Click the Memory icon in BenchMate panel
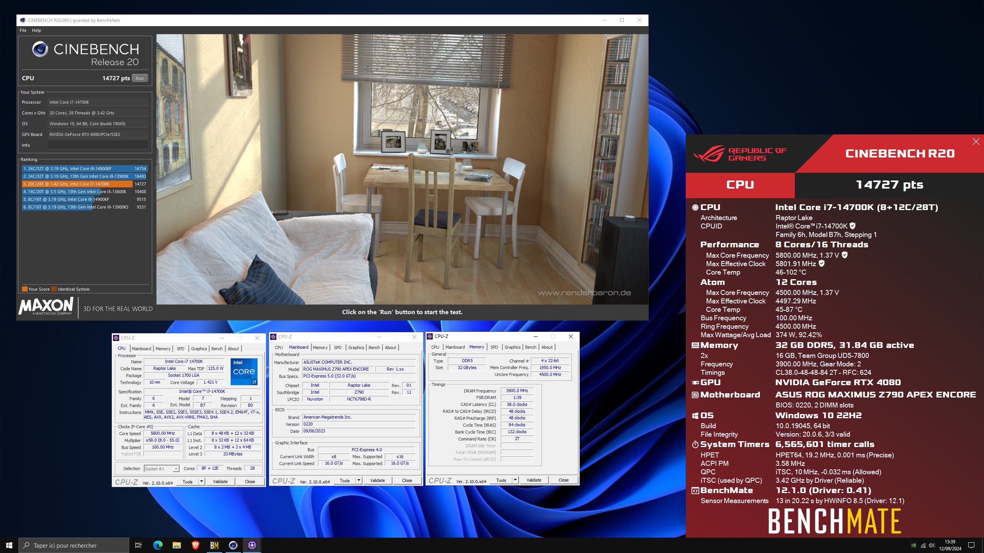The image size is (984, 553). 695,345
